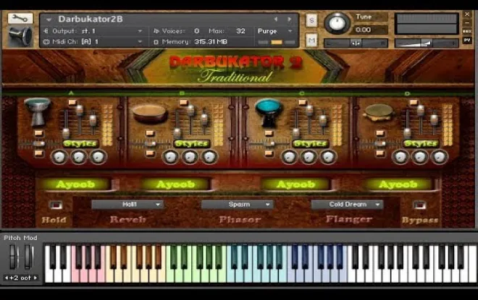Click the second knob in section C

309,157
